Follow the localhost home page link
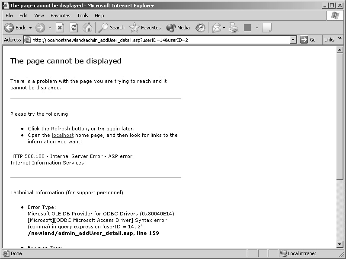This screenshot has width=346, height=259. 63,135
